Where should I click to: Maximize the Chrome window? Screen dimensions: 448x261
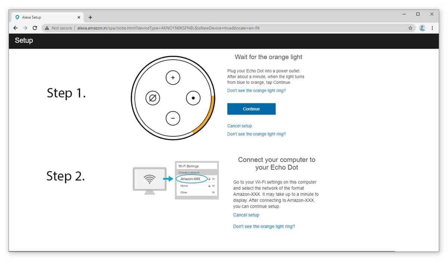click(418, 14)
